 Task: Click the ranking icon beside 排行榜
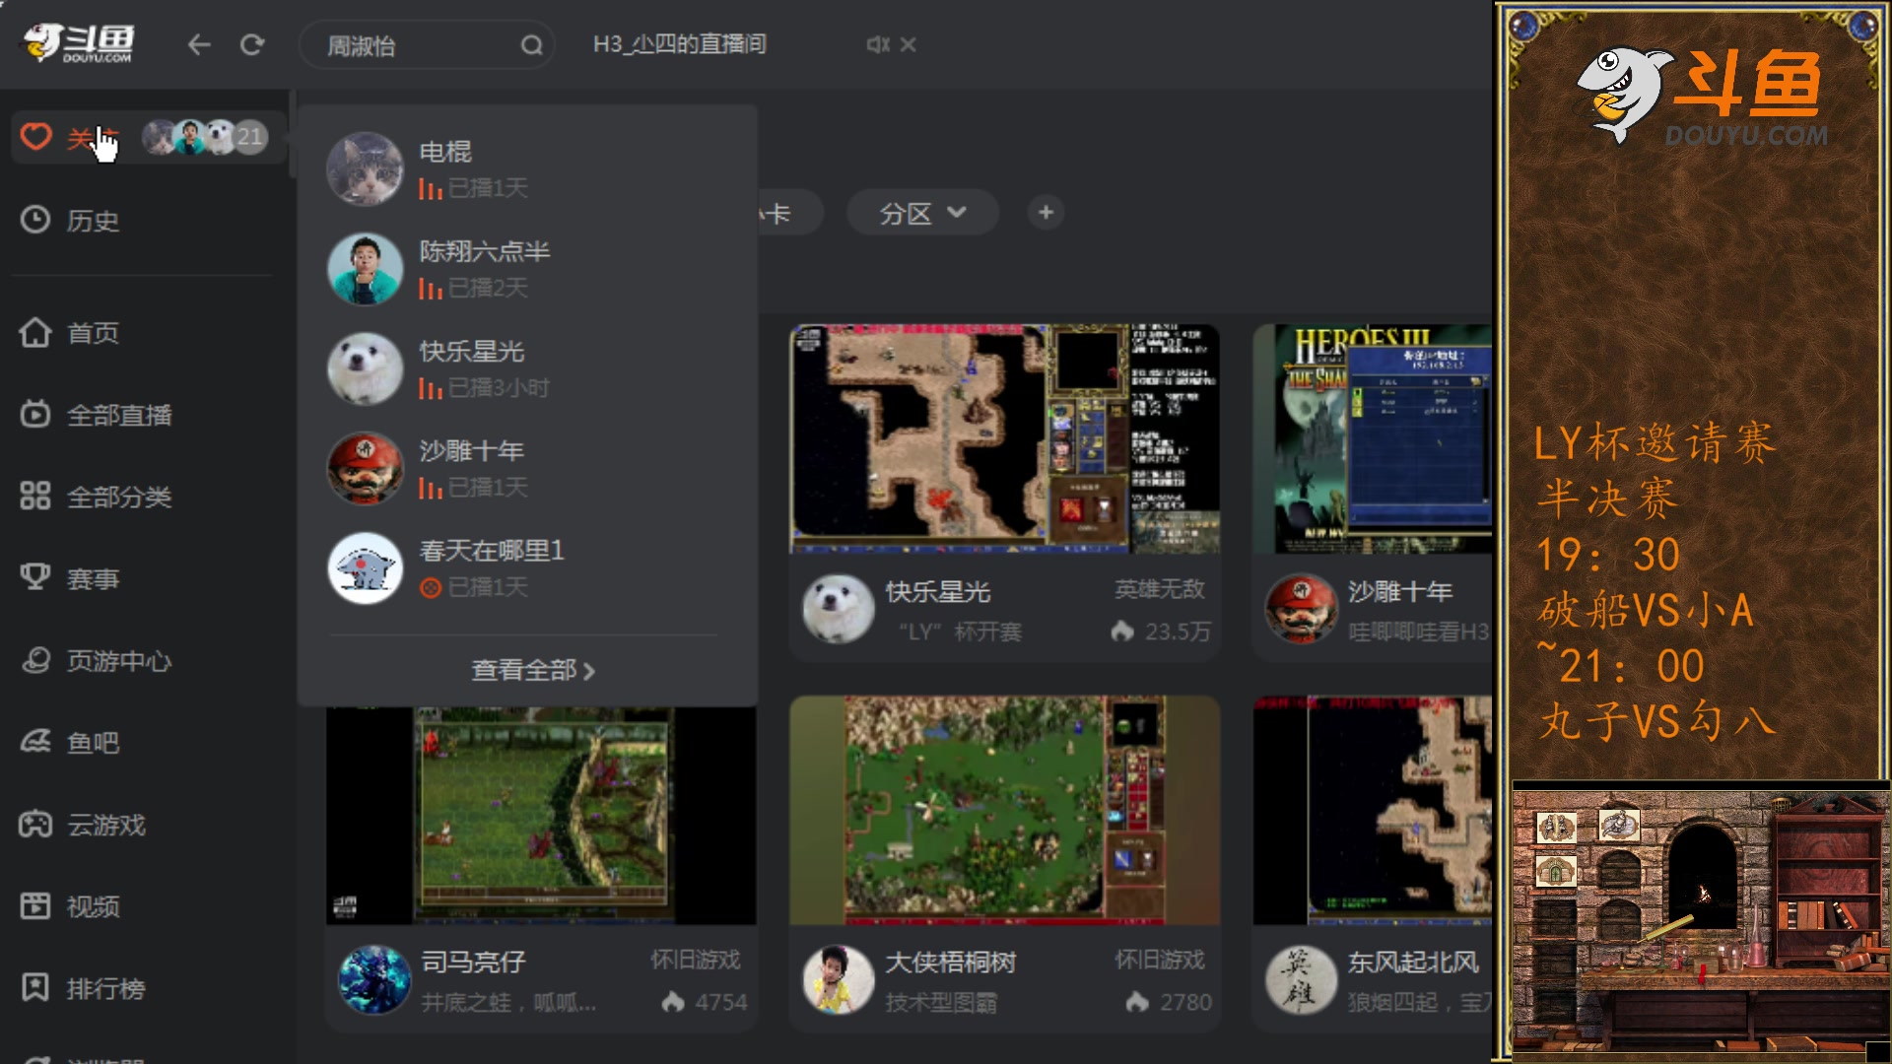click(x=35, y=986)
